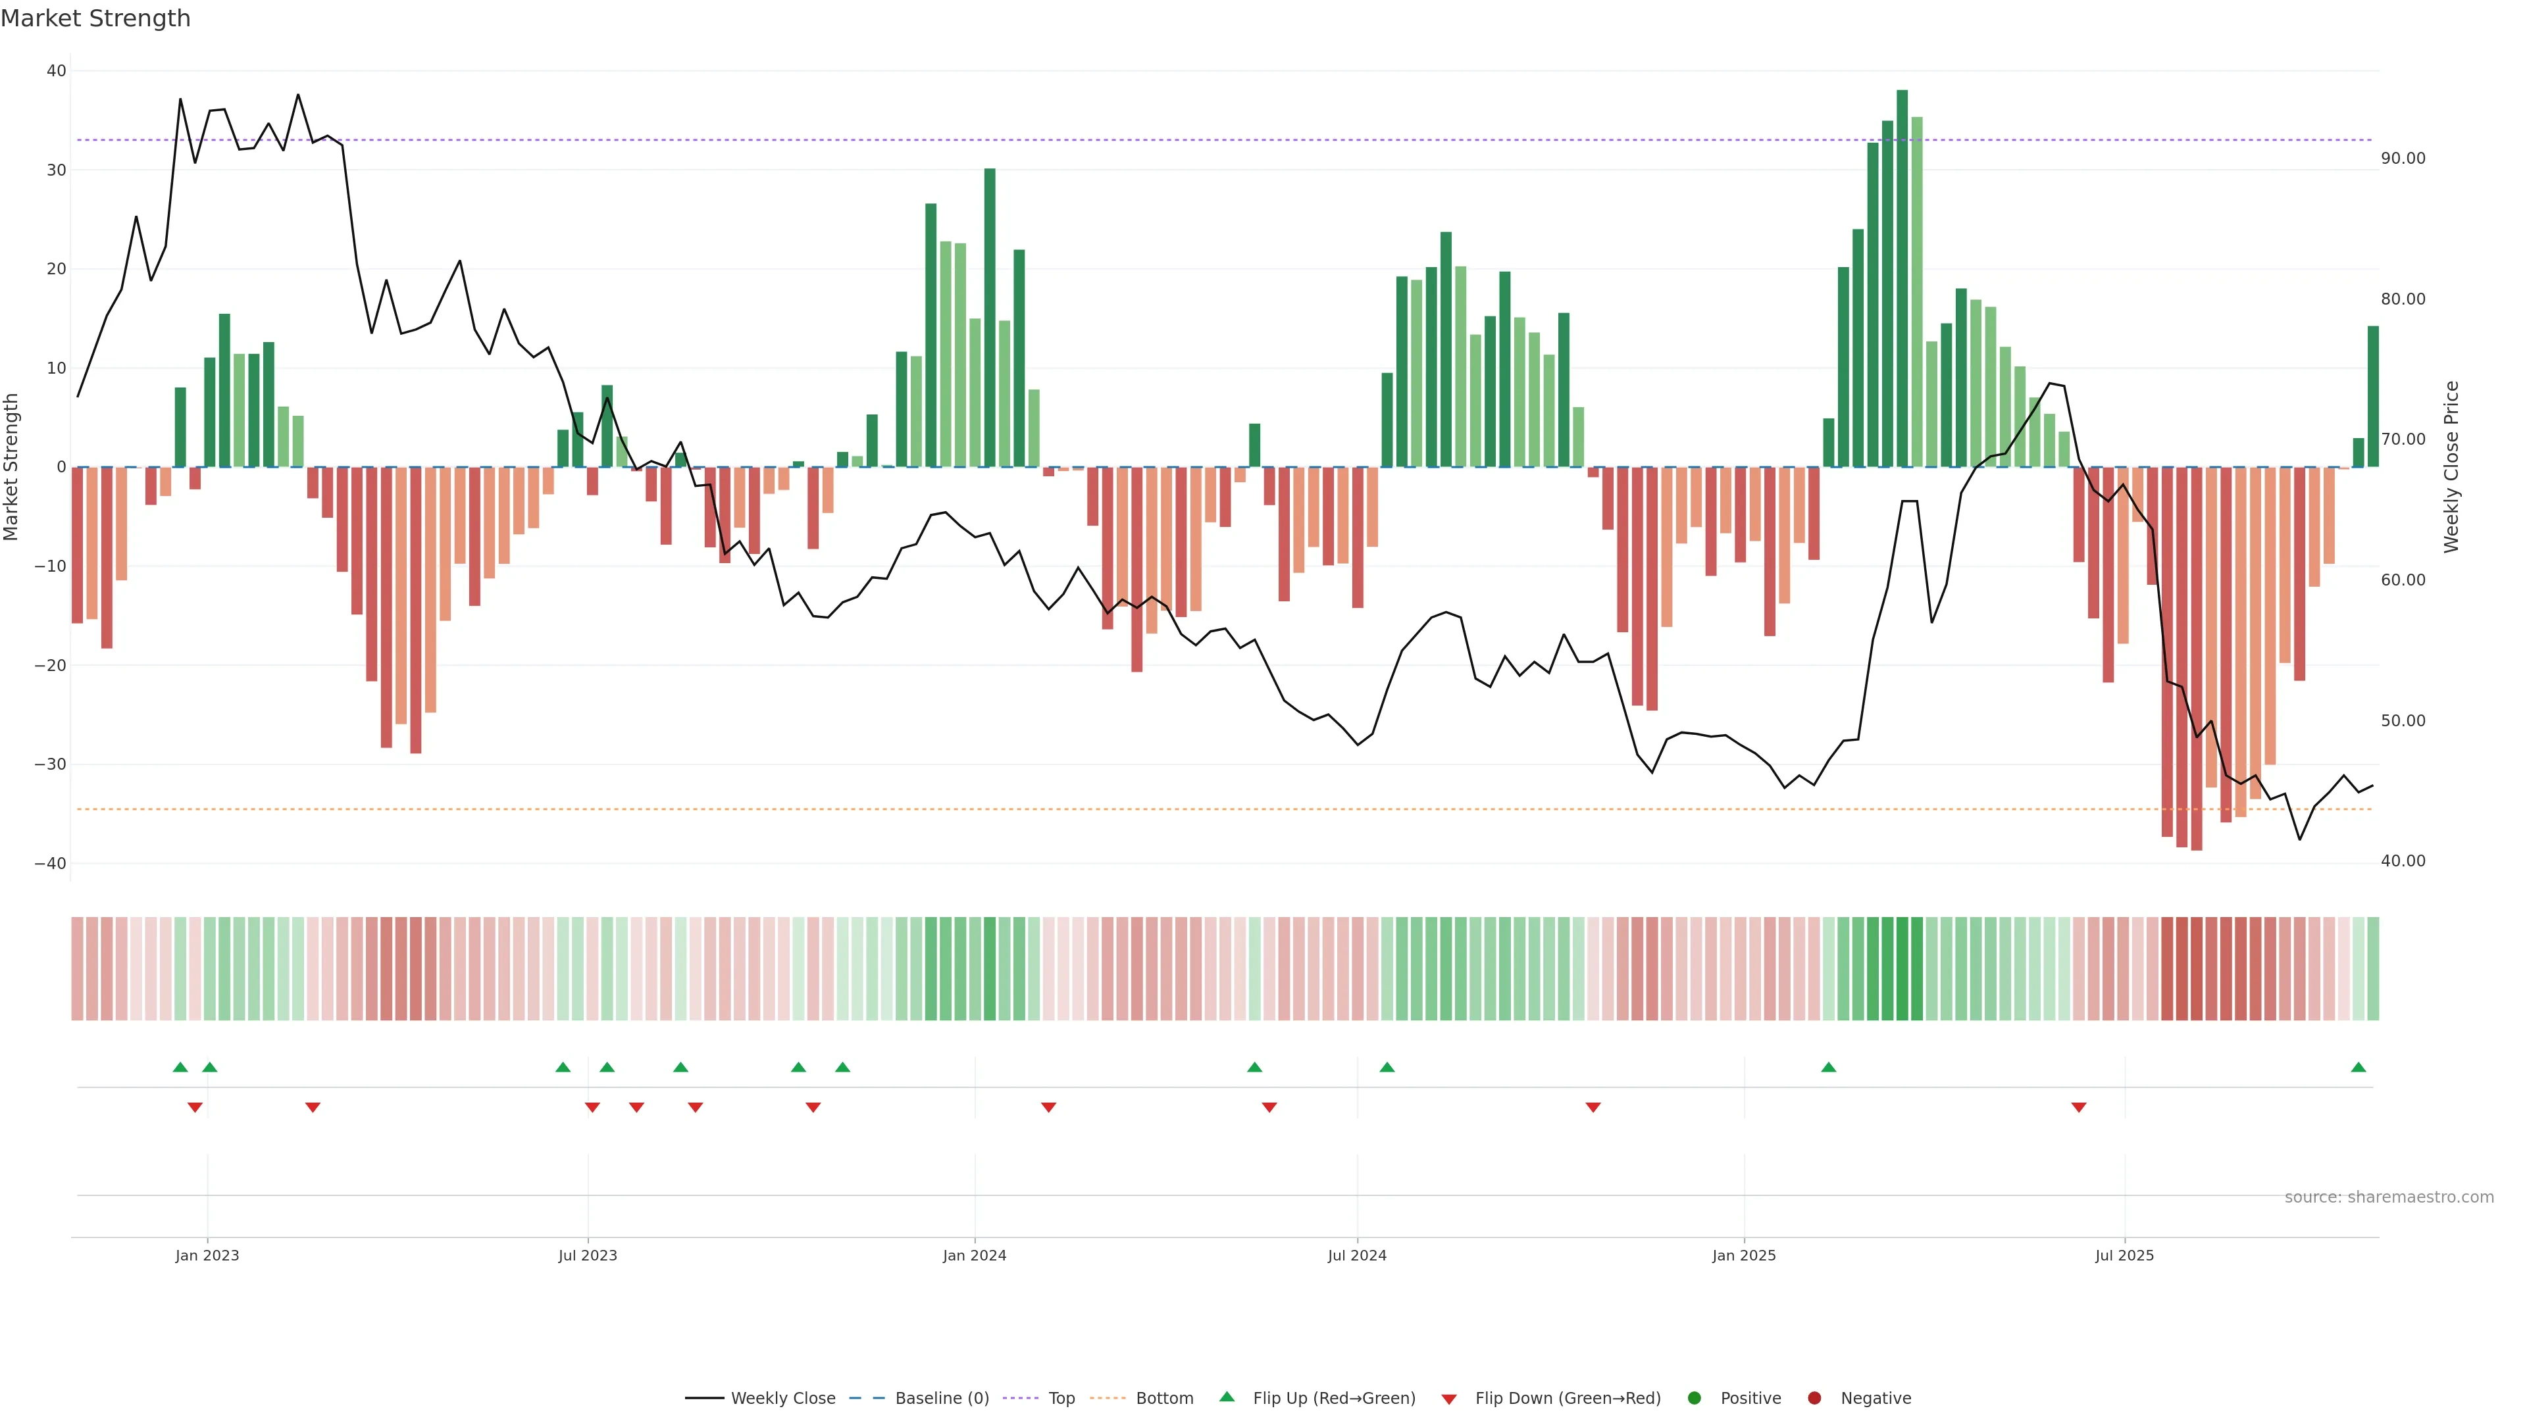Screen dimensions: 2527x1421
Task: Click the Weekly Close Price axis title
Action: click(x=2451, y=467)
